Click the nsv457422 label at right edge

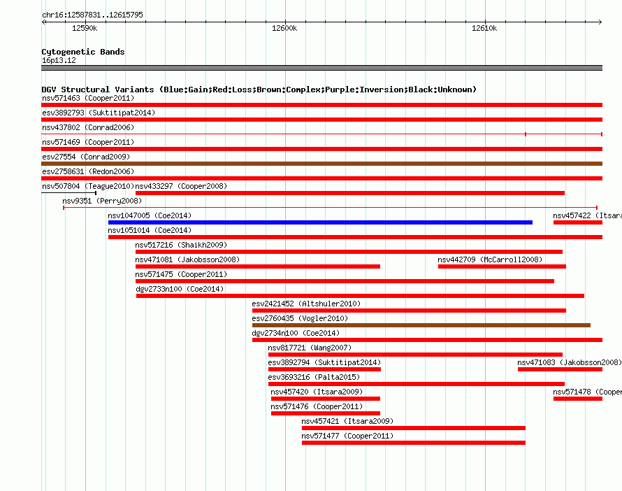tap(587, 215)
